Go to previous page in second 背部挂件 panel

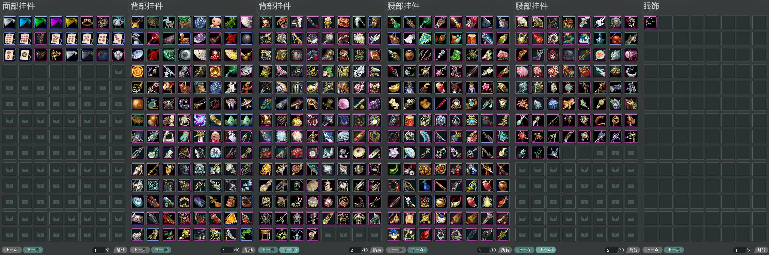click(x=268, y=250)
